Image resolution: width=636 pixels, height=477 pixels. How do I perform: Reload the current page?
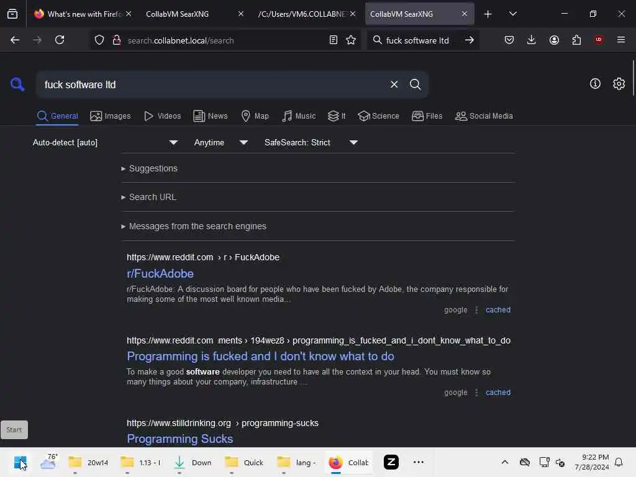click(60, 40)
